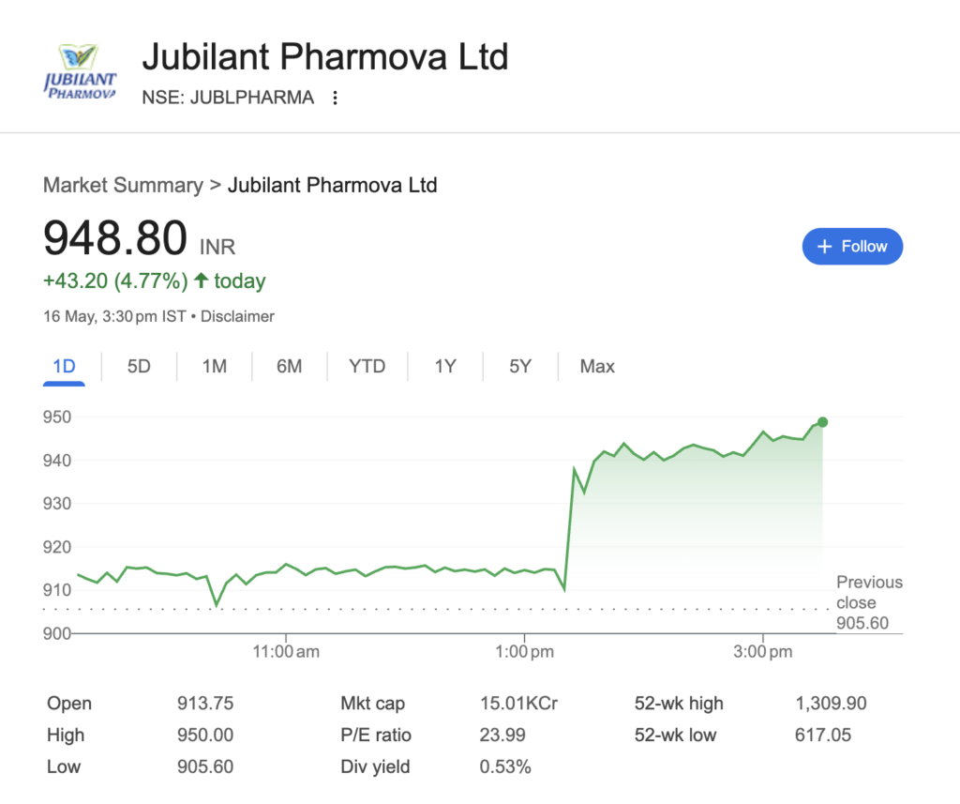Go to Market Summary breadcrumb
This screenshot has height=804, width=960.
coord(123,185)
